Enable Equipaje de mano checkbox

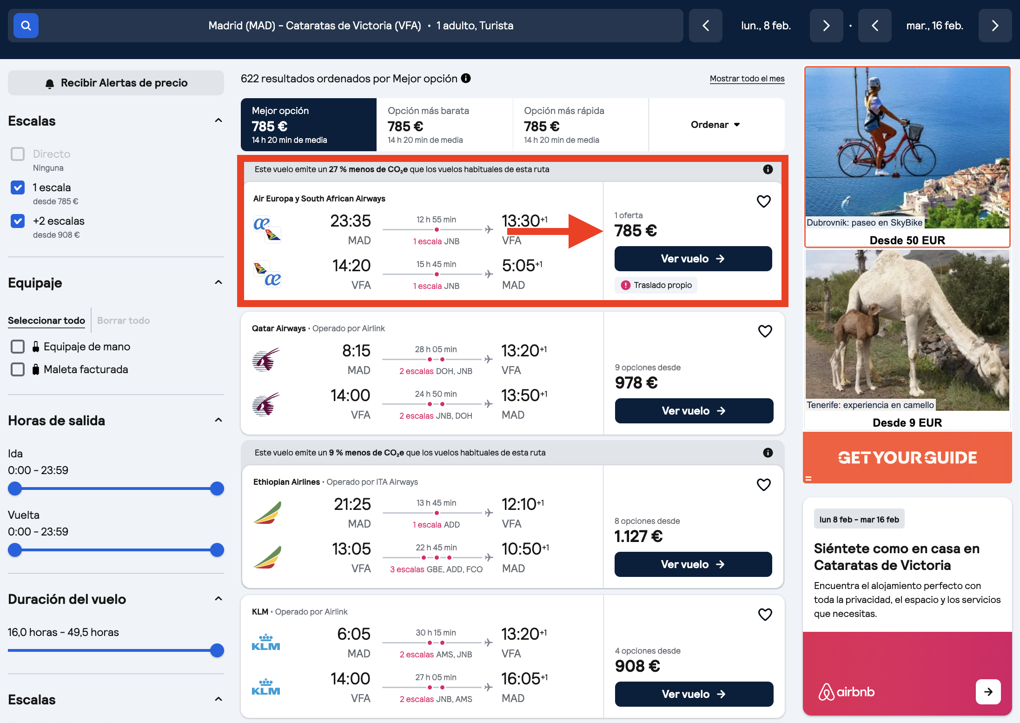(18, 347)
